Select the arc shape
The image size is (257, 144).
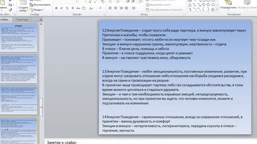[x=194, y=10]
